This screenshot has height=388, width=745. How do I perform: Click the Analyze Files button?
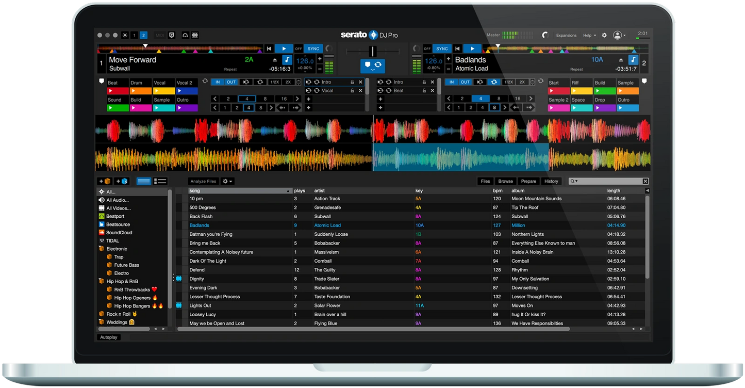click(203, 181)
